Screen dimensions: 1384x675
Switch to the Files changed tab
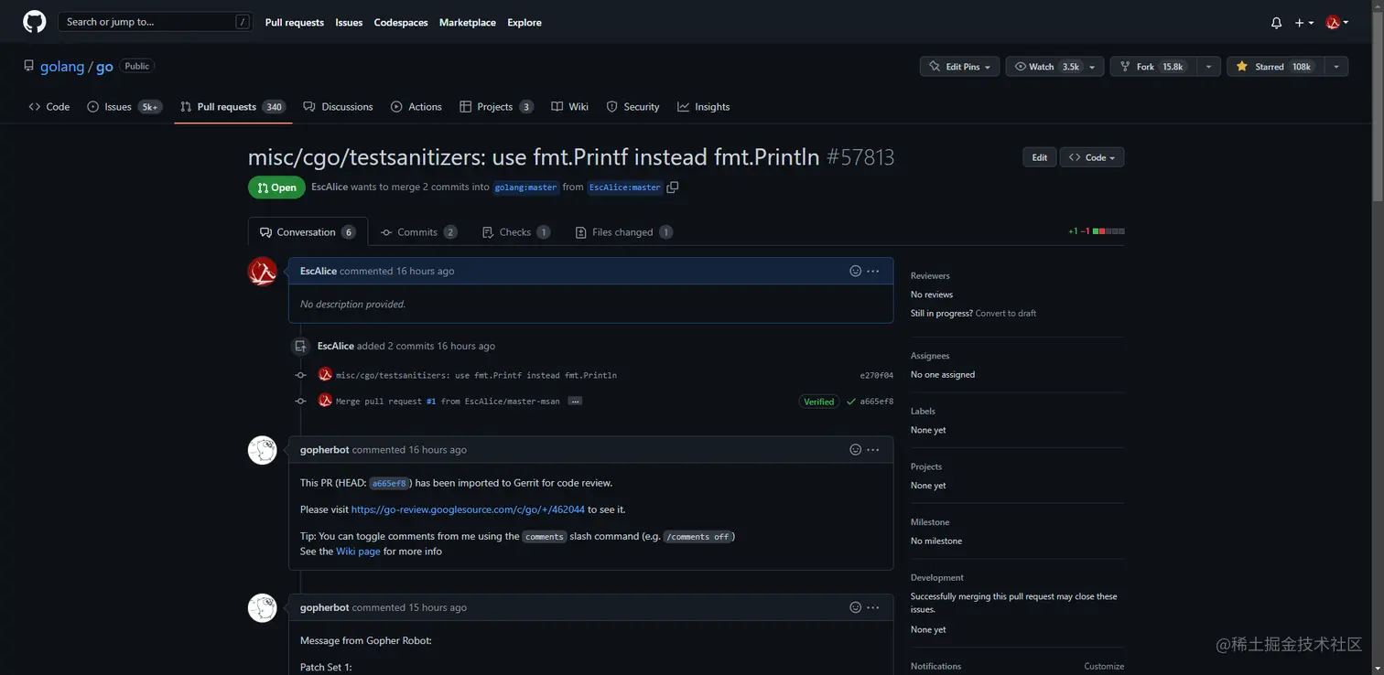tap(622, 232)
